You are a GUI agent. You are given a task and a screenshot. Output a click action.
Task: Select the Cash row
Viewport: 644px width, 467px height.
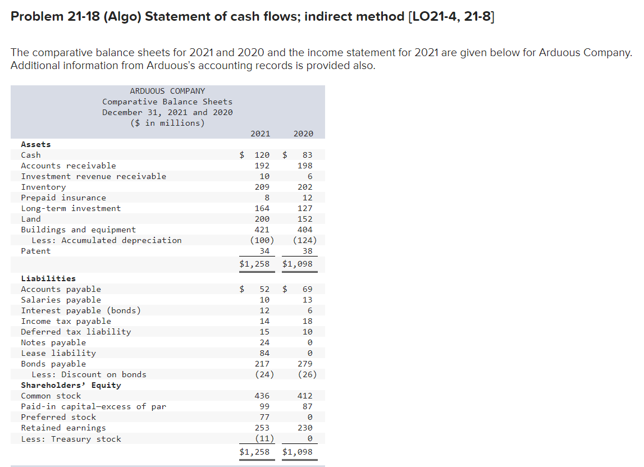tap(30, 155)
